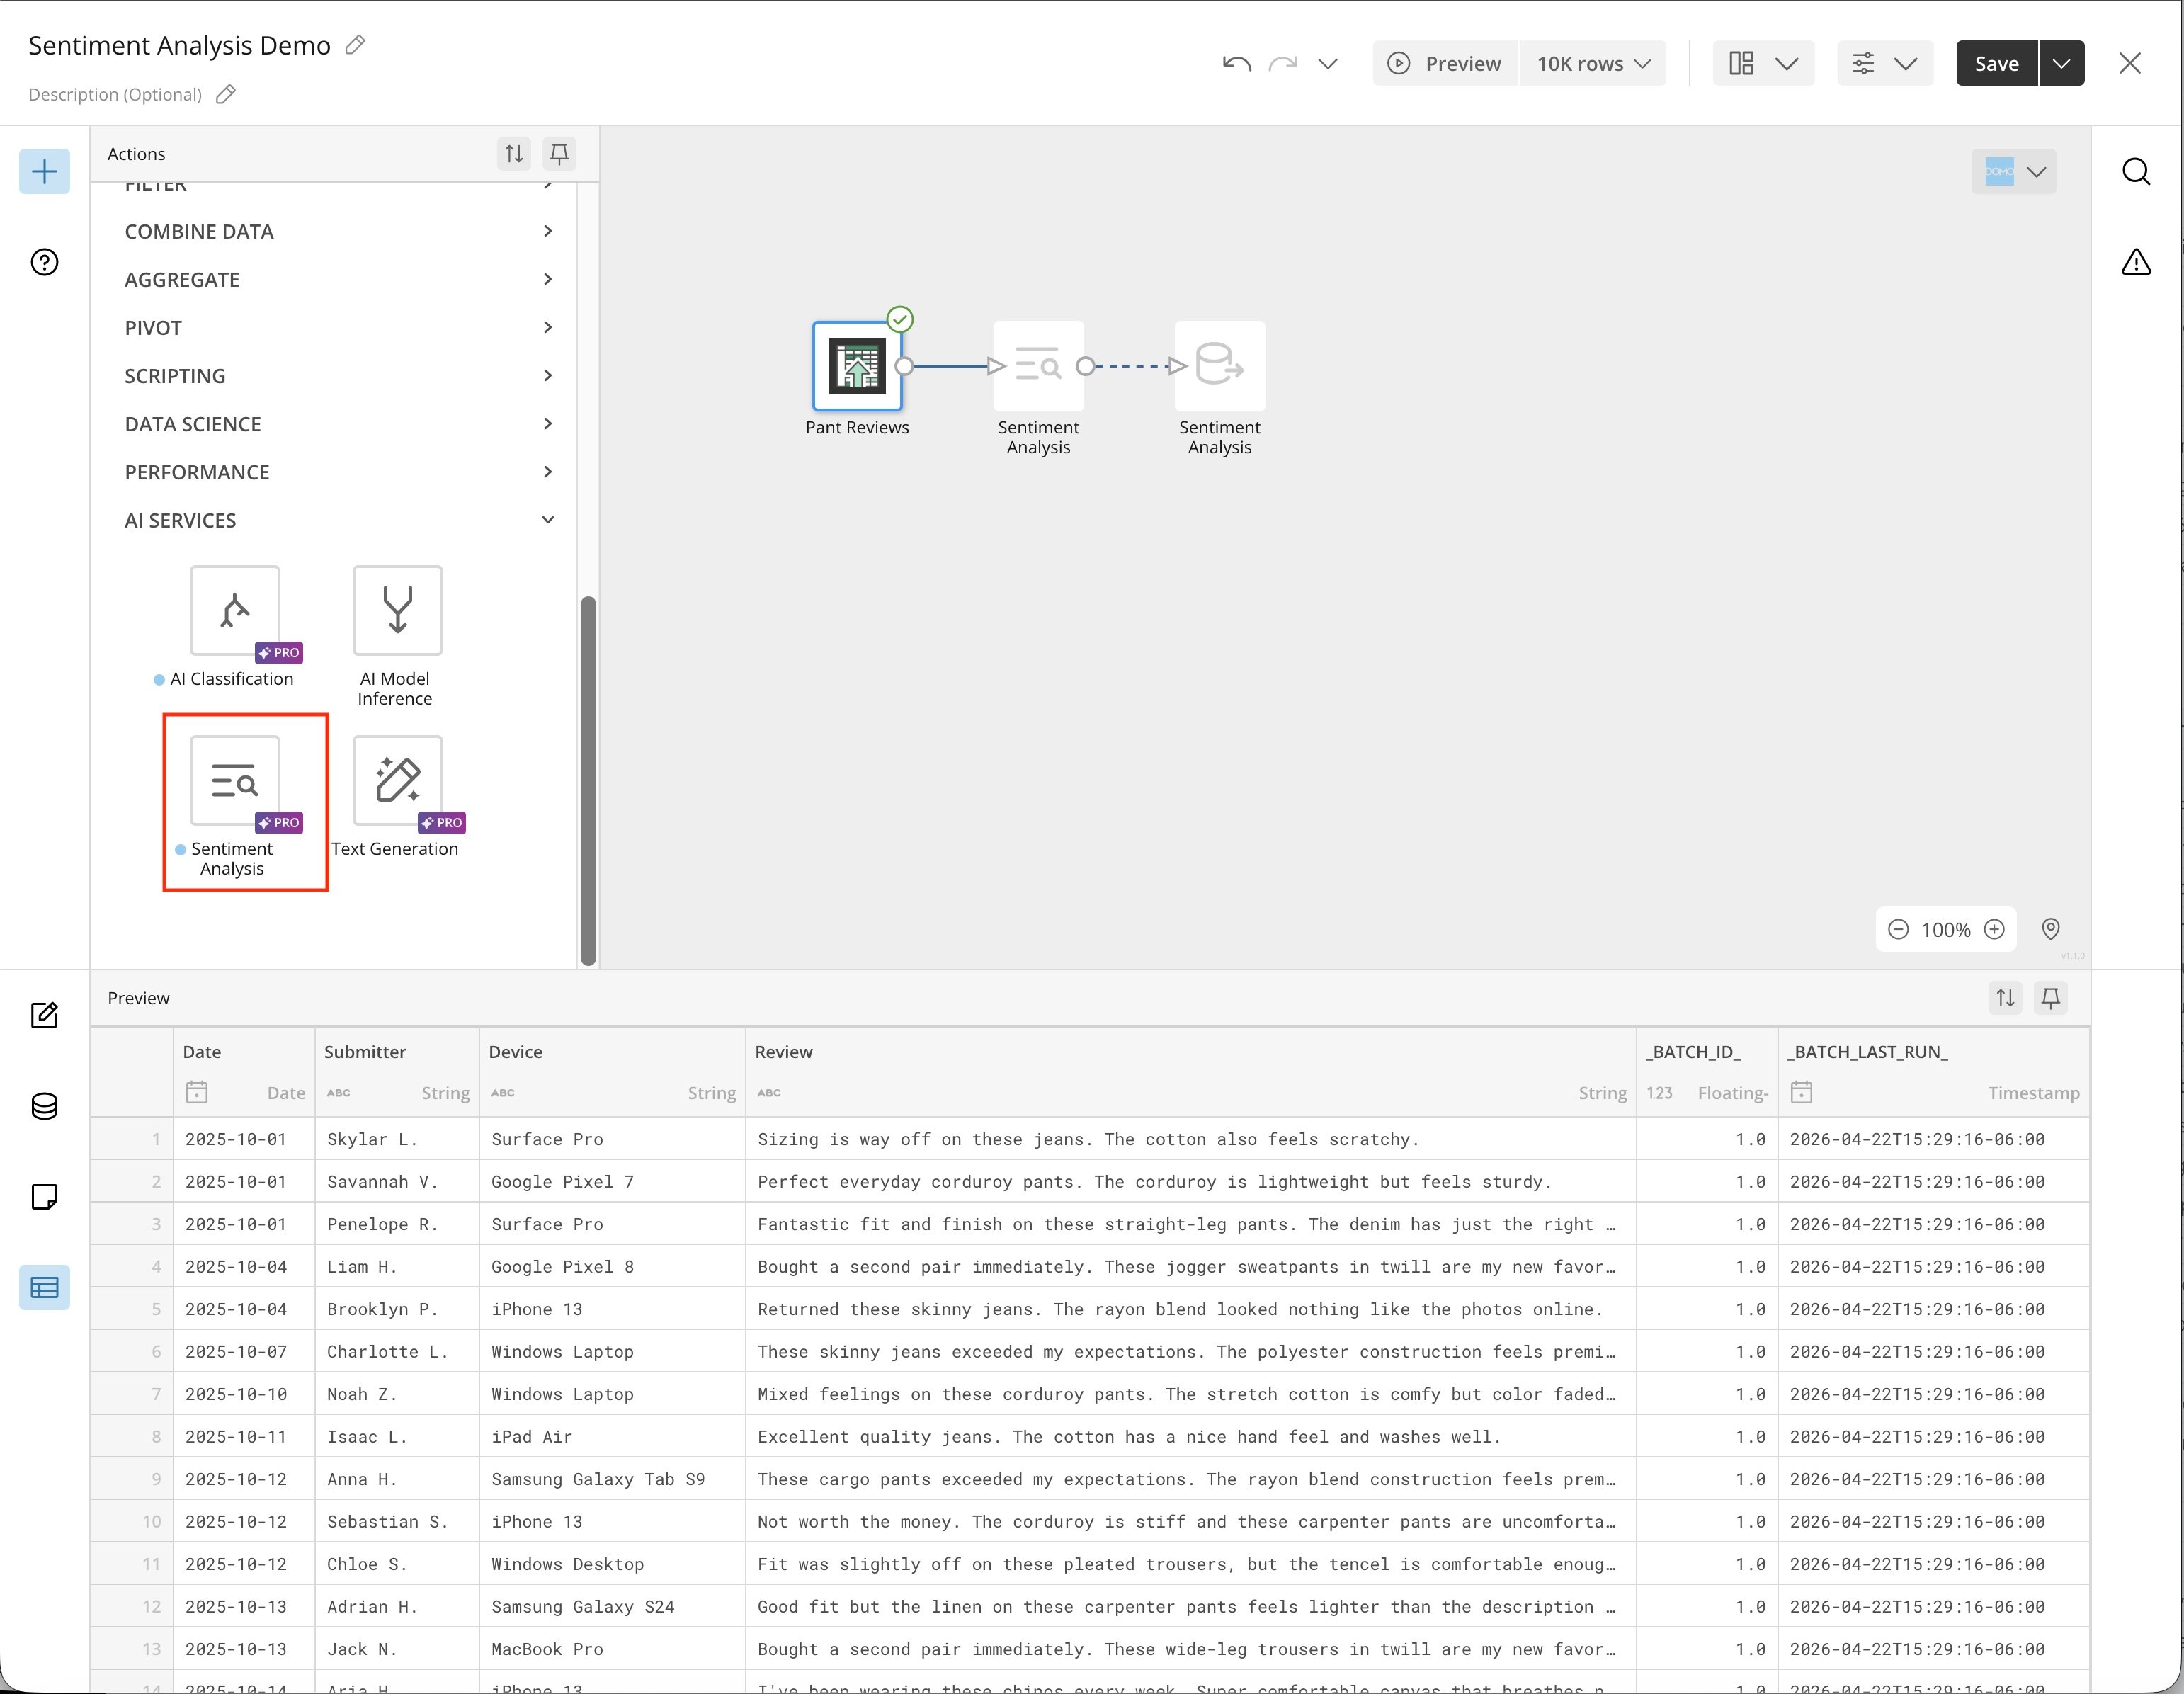Edit the description with the pencil icon
Image resolution: width=2184 pixels, height=1694 pixels.
point(226,94)
